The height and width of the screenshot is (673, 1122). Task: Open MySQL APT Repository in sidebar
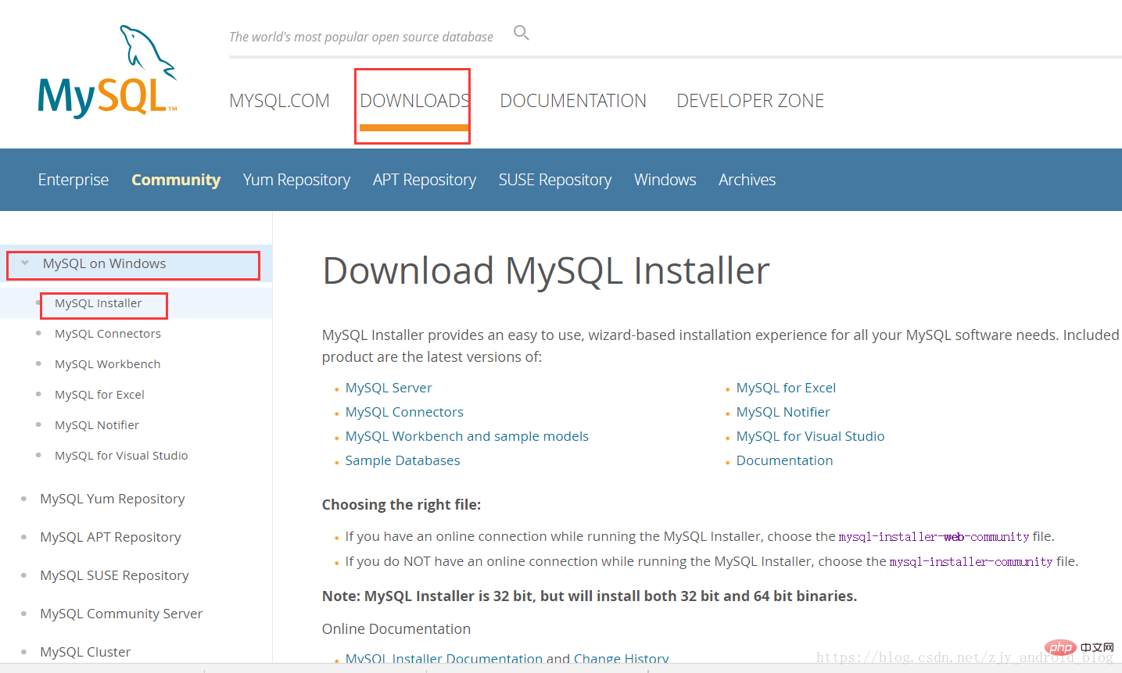click(110, 537)
